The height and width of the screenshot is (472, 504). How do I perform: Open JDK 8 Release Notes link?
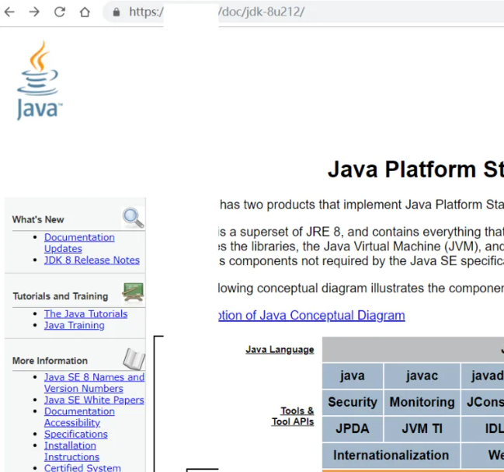[92, 260]
